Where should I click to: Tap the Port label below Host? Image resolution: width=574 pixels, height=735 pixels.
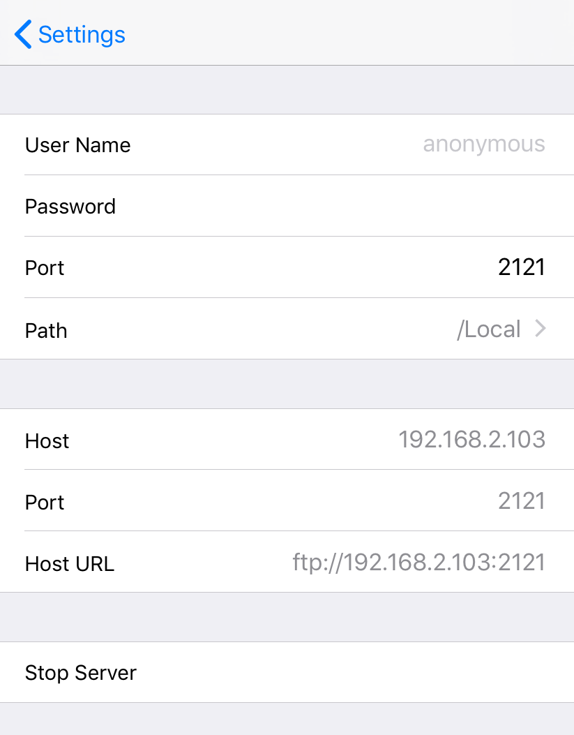click(x=45, y=503)
